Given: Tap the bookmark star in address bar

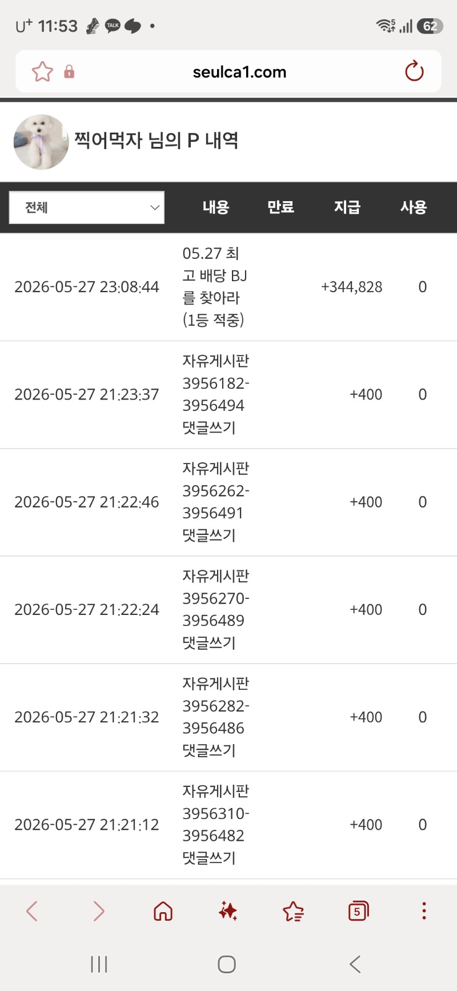Looking at the screenshot, I should 42,72.
